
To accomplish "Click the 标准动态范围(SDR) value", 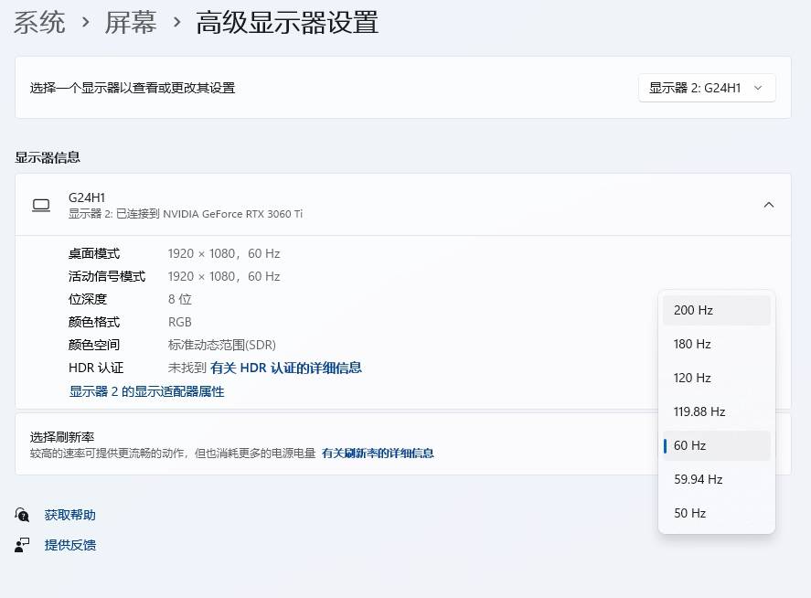I will pyautogui.click(x=222, y=345).
